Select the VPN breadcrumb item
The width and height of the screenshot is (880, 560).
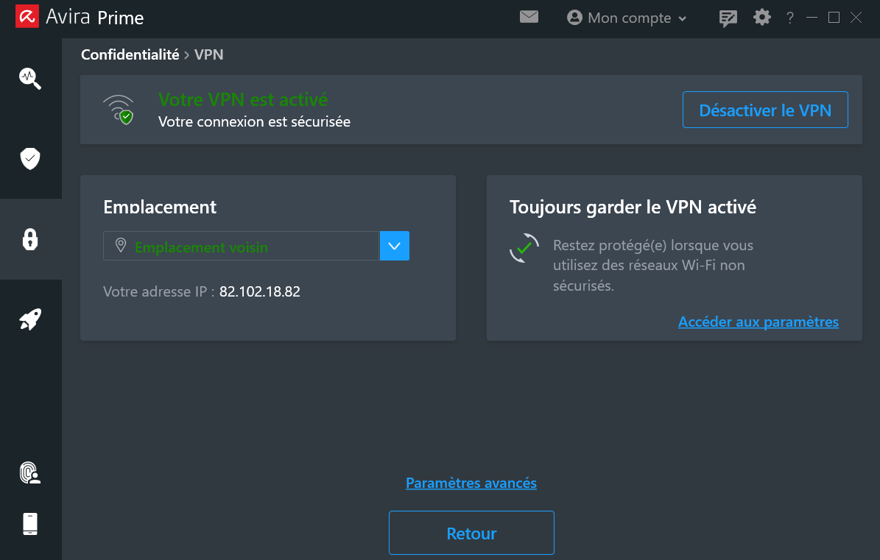pos(208,54)
